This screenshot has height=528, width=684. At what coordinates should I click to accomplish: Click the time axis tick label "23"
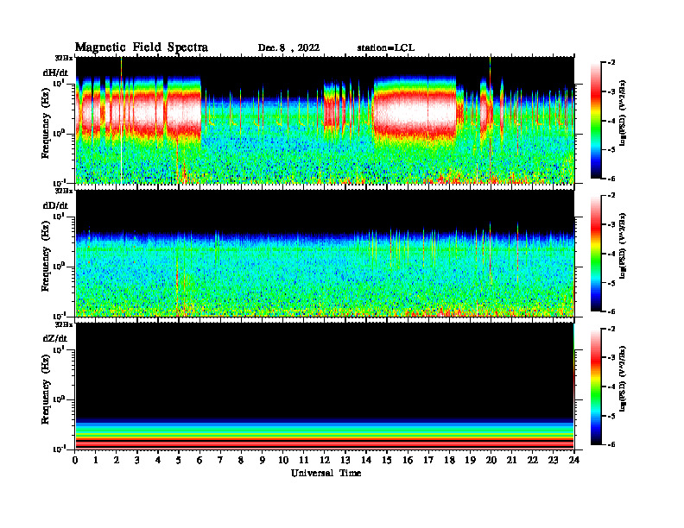click(553, 460)
